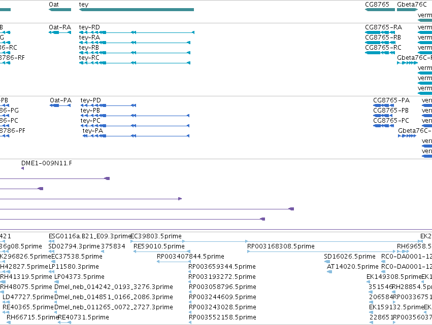This screenshot has width=432, height=325.
Task: Click the RP003243028.5prime EST label
Action: [x=222, y=307]
